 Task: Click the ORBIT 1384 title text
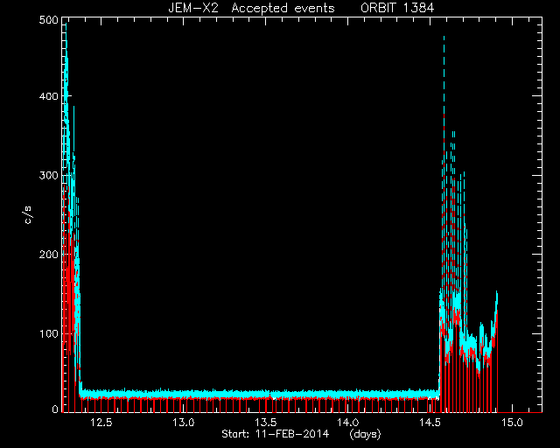tap(397, 8)
